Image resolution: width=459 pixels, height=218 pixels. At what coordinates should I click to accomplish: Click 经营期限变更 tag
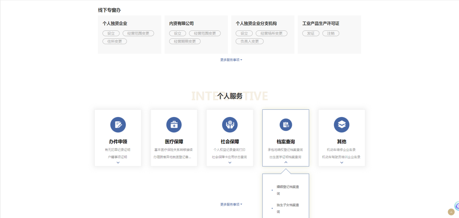[185, 41]
